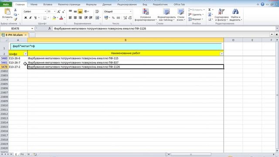279x157 pixels.
Task: Click the Удалить cells button
Action: (x=196, y=14)
